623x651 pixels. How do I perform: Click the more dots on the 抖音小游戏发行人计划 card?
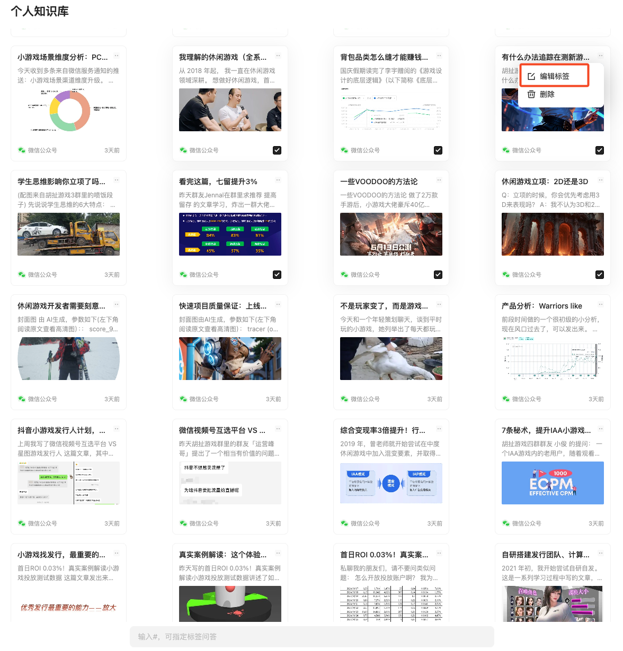[x=117, y=429]
